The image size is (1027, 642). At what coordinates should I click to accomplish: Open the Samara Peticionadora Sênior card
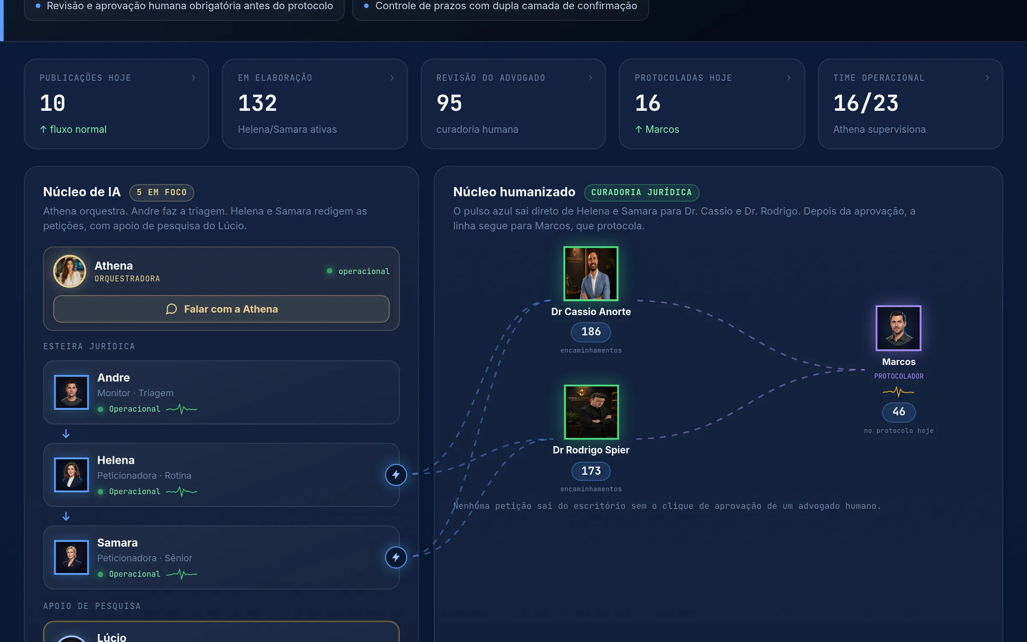pyautogui.click(x=221, y=557)
